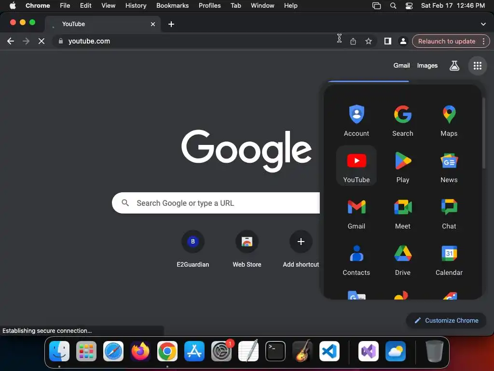Click apps panel scrollbar
Viewport: 494px width, 371px height.
[483, 133]
